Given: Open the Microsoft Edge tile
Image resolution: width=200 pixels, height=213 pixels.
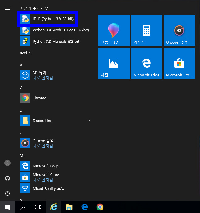Looking at the screenshot, I should tap(147, 63).
